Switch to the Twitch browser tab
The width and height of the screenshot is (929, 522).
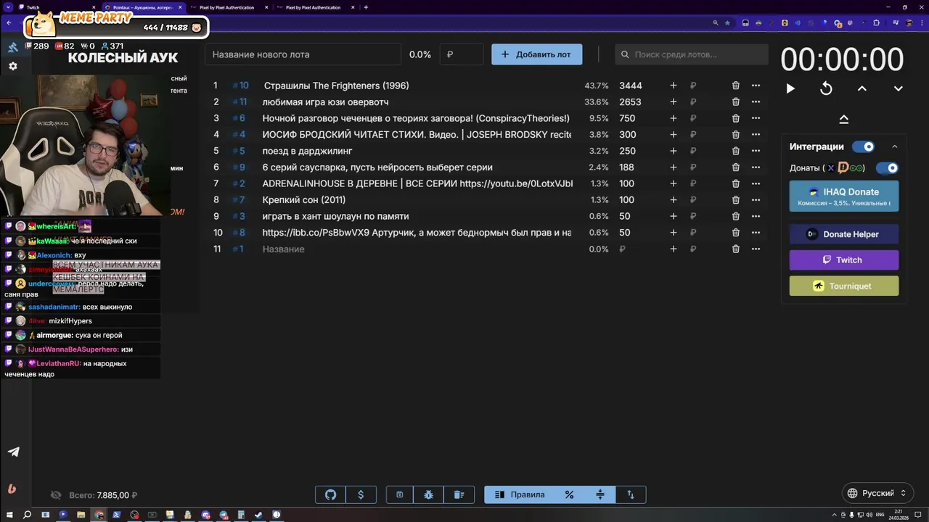[x=58, y=7]
